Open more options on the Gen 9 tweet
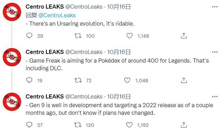Viewport: 223px width, 131px height. [215, 96]
